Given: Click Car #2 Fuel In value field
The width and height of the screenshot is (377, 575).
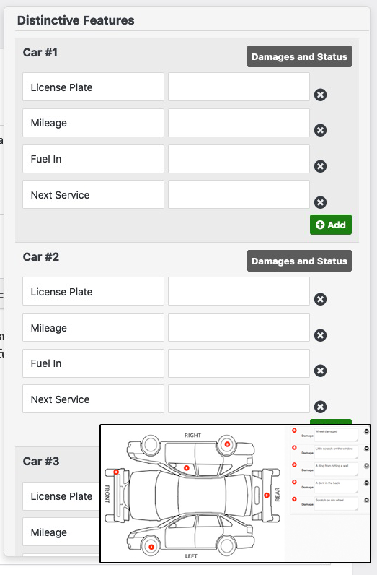Looking at the screenshot, I should pos(239,363).
